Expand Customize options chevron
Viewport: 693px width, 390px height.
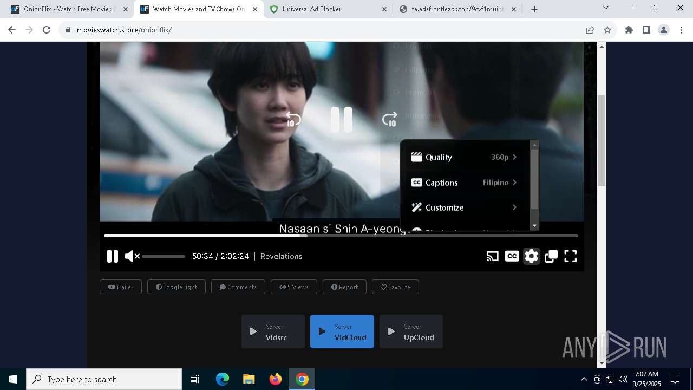pos(514,207)
